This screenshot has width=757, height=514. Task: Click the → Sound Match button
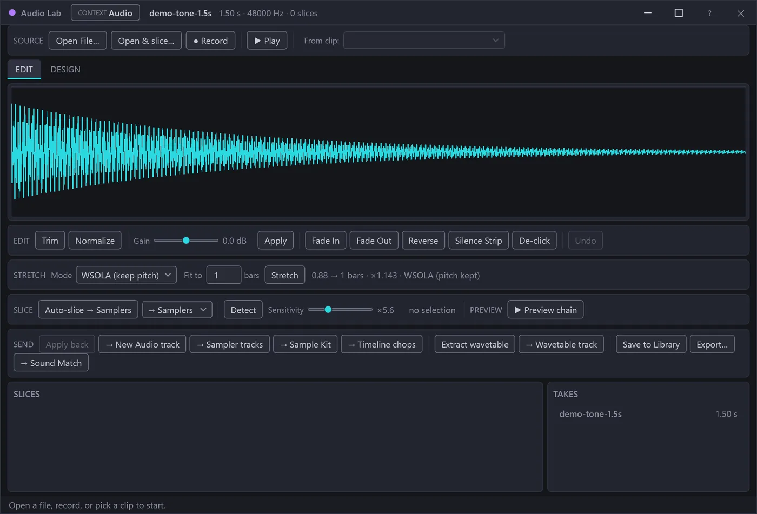coord(51,363)
